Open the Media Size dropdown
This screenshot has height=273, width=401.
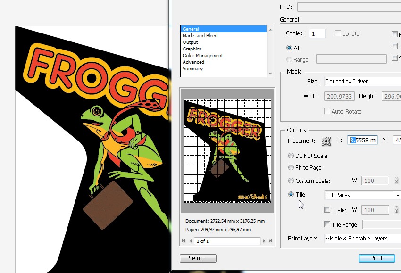coord(362,81)
